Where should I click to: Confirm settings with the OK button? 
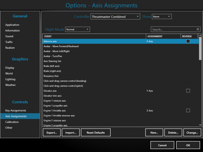tap(188, 145)
